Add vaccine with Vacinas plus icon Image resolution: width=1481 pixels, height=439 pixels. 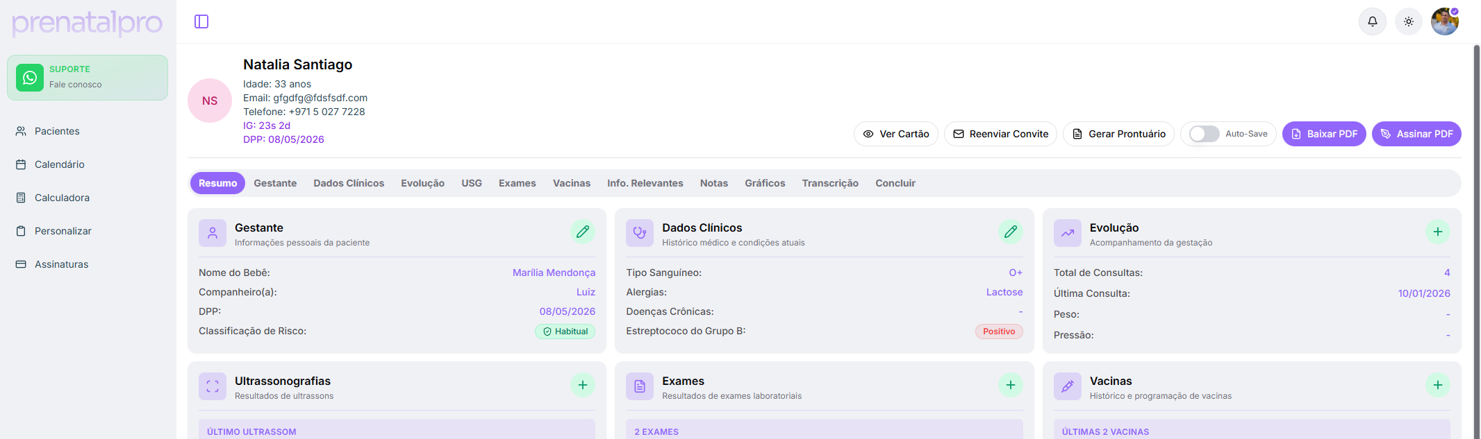tap(1437, 385)
